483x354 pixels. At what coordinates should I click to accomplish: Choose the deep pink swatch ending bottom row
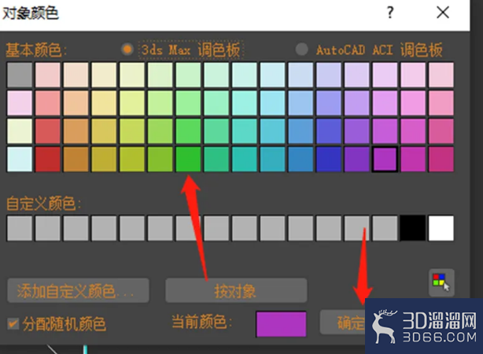(x=441, y=159)
